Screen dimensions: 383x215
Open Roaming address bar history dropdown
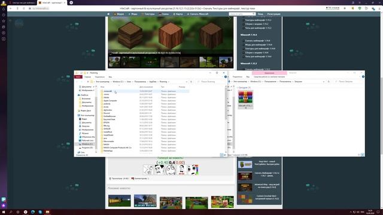(x=187, y=82)
